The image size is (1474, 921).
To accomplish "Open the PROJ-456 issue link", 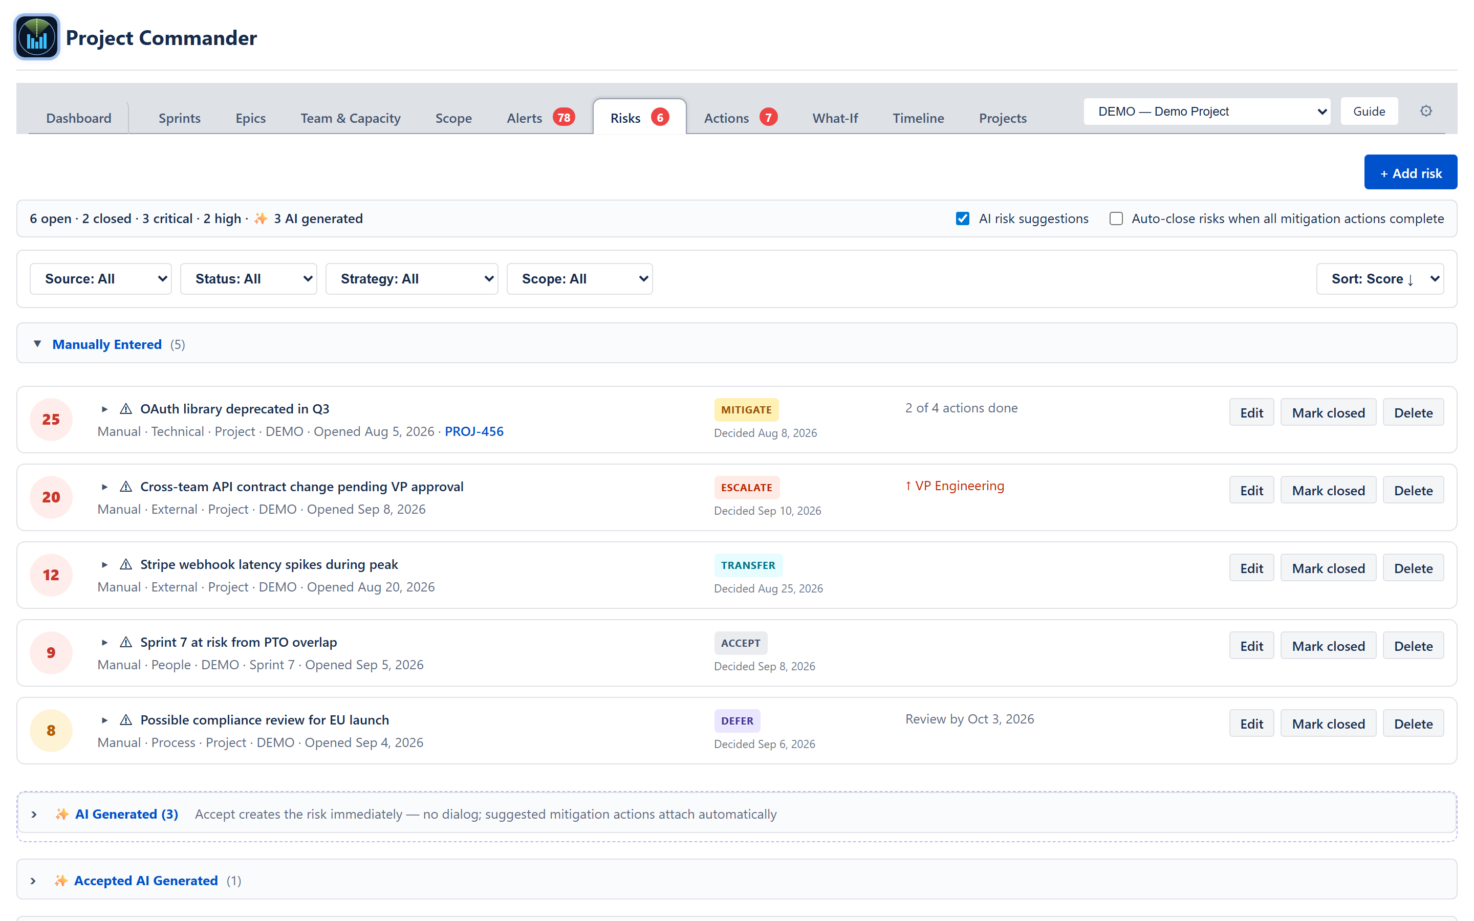I will pyautogui.click(x=474, y=431).
